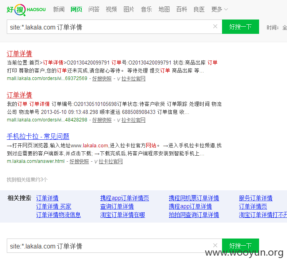This screenshot has height=264, width=287.
Task: Open the 良医 tab
Action: (199, 9)
